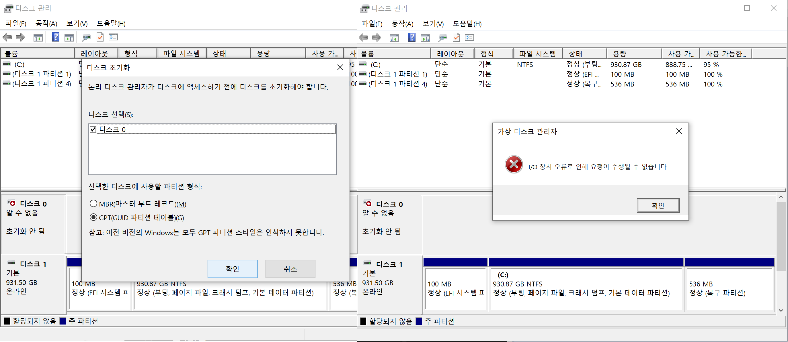Click Forward arrow in right window toolbar
The width and height of the screenshot is (788, 342).
[376, 38]
